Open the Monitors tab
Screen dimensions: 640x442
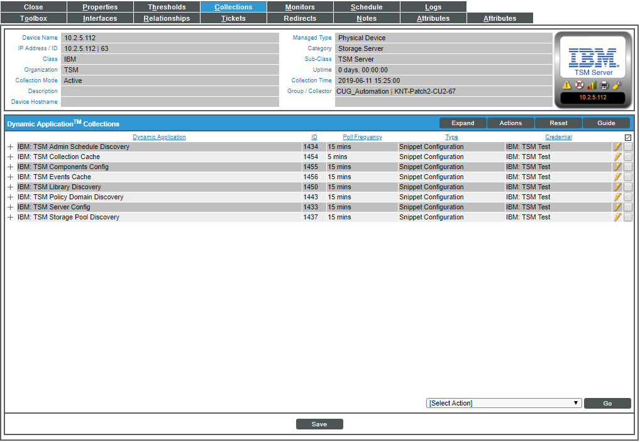(x=300, y=7)
